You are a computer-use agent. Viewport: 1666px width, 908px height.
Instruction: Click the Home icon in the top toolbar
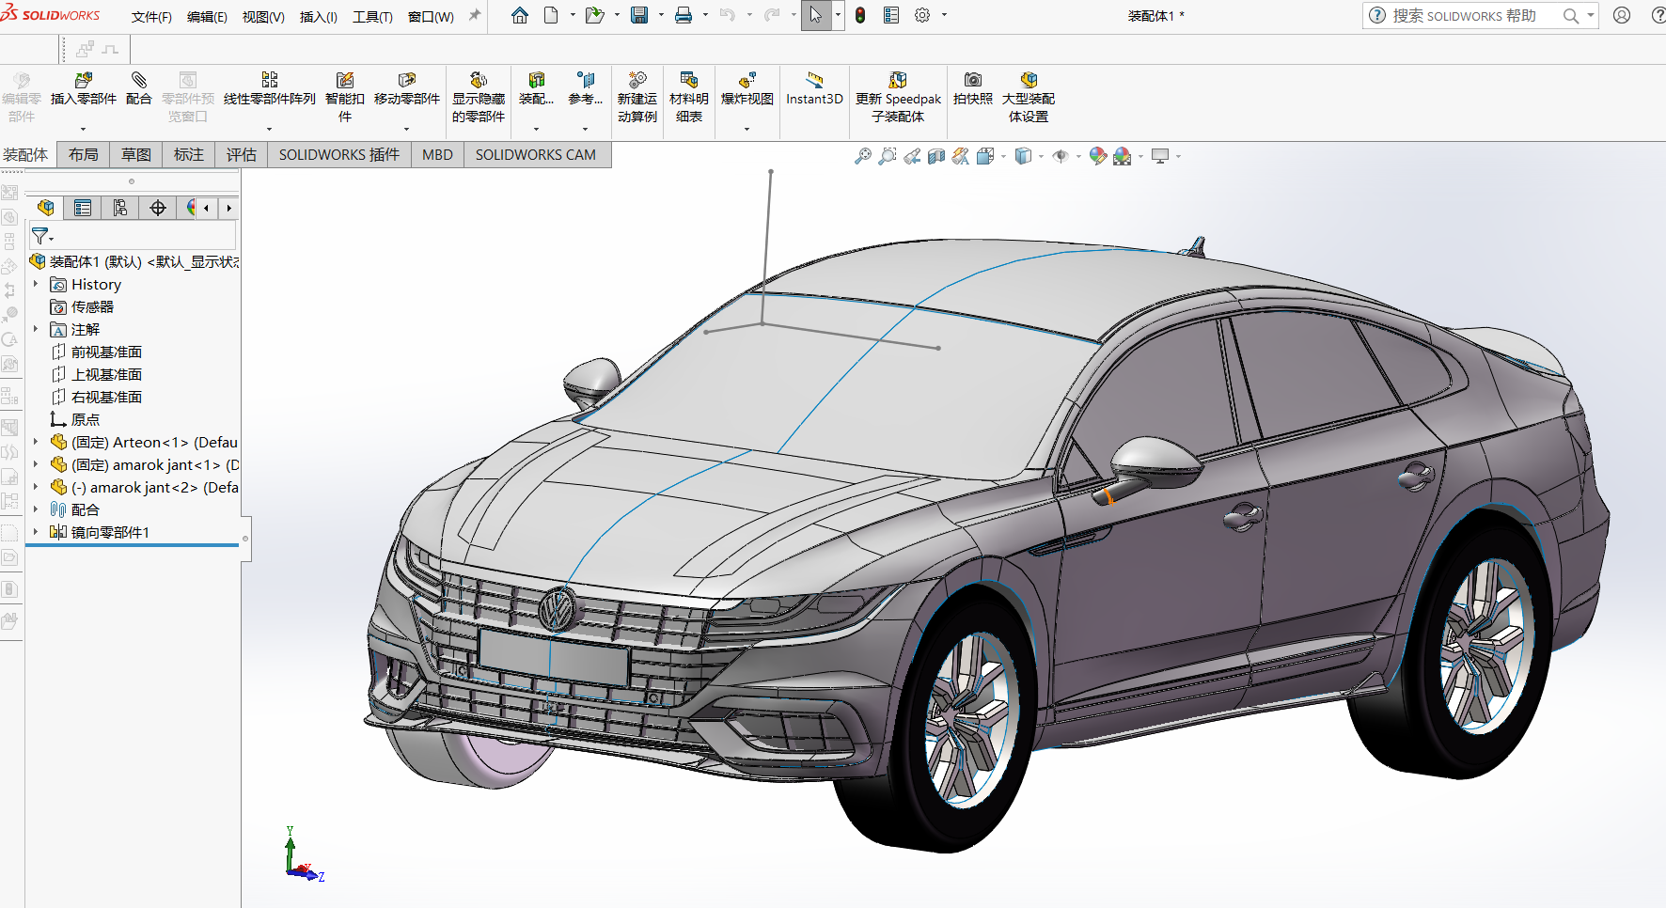[520, 15]
